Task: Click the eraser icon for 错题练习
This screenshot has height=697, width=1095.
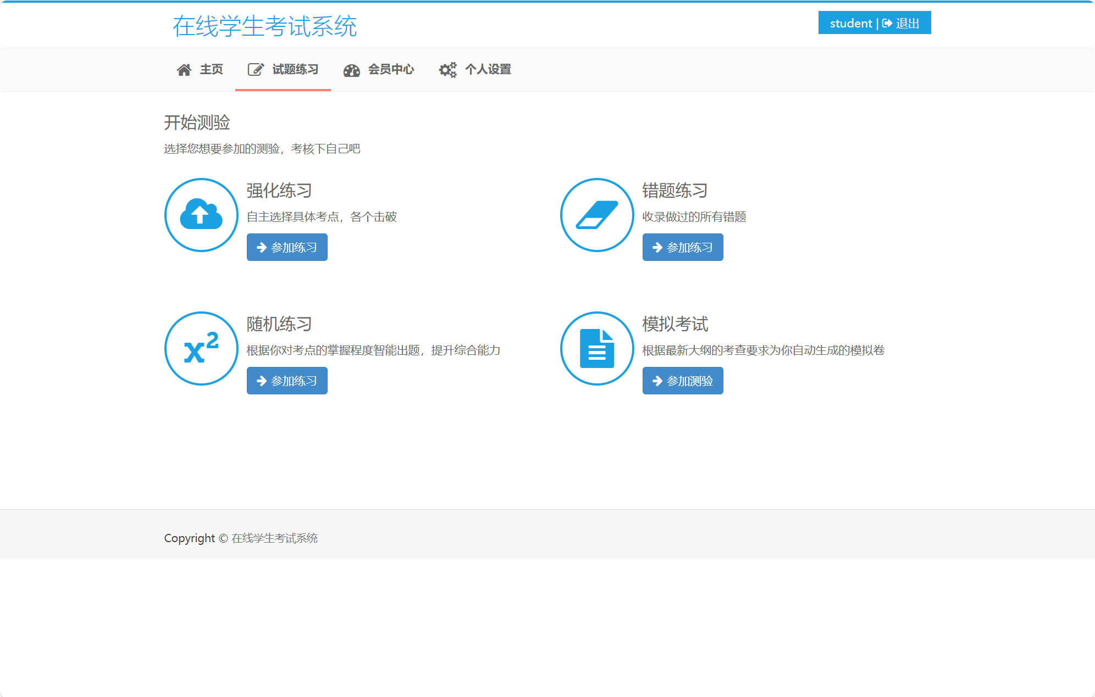Action: pos(597,215)
